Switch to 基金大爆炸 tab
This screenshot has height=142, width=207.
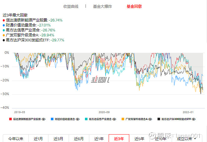102,7
